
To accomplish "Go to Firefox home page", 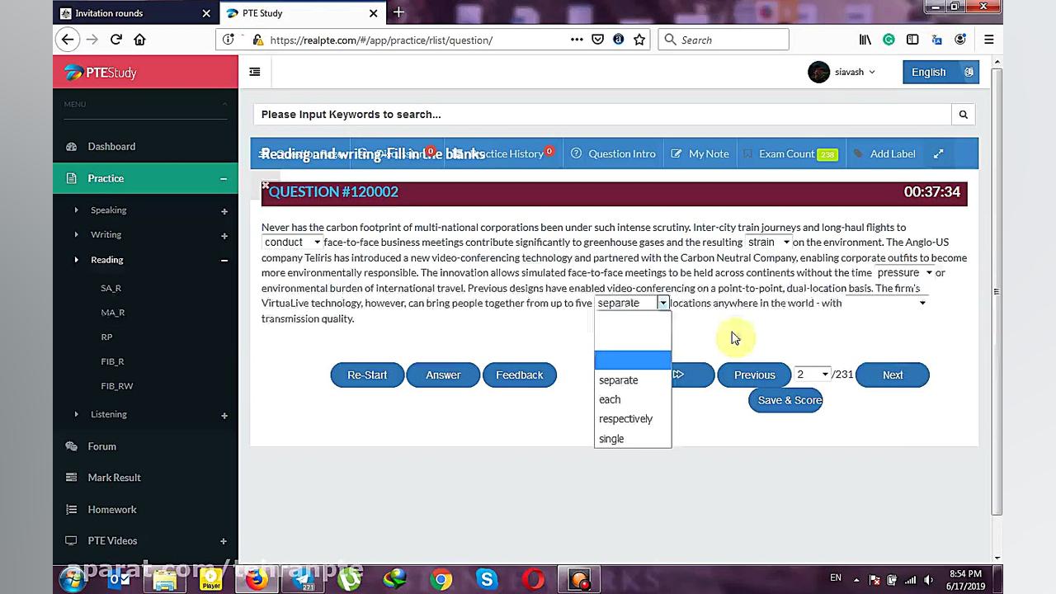I will (x=139, y=40).
